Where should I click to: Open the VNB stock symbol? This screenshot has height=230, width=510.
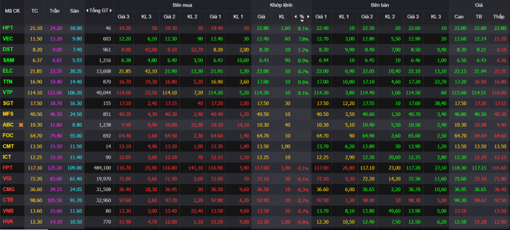point(8,210)
